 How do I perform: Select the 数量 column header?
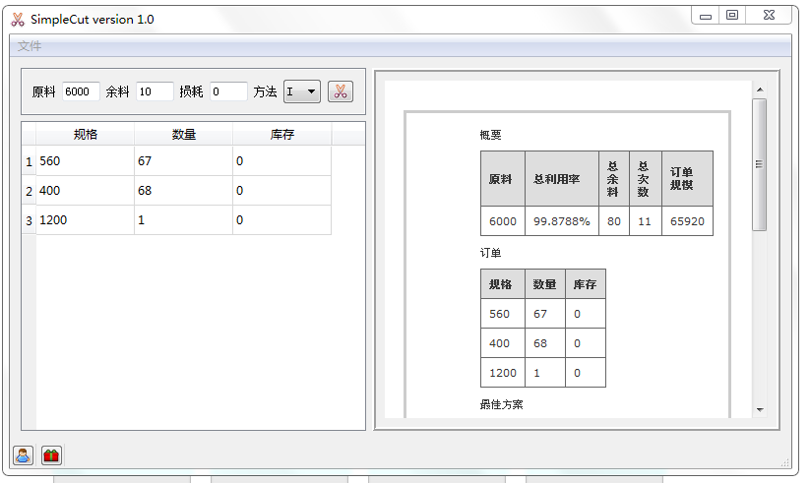click(183, 135)
